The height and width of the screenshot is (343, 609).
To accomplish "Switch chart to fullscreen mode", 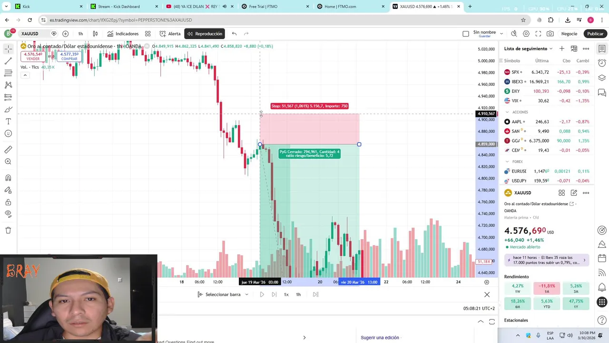I will coord(538,34).
